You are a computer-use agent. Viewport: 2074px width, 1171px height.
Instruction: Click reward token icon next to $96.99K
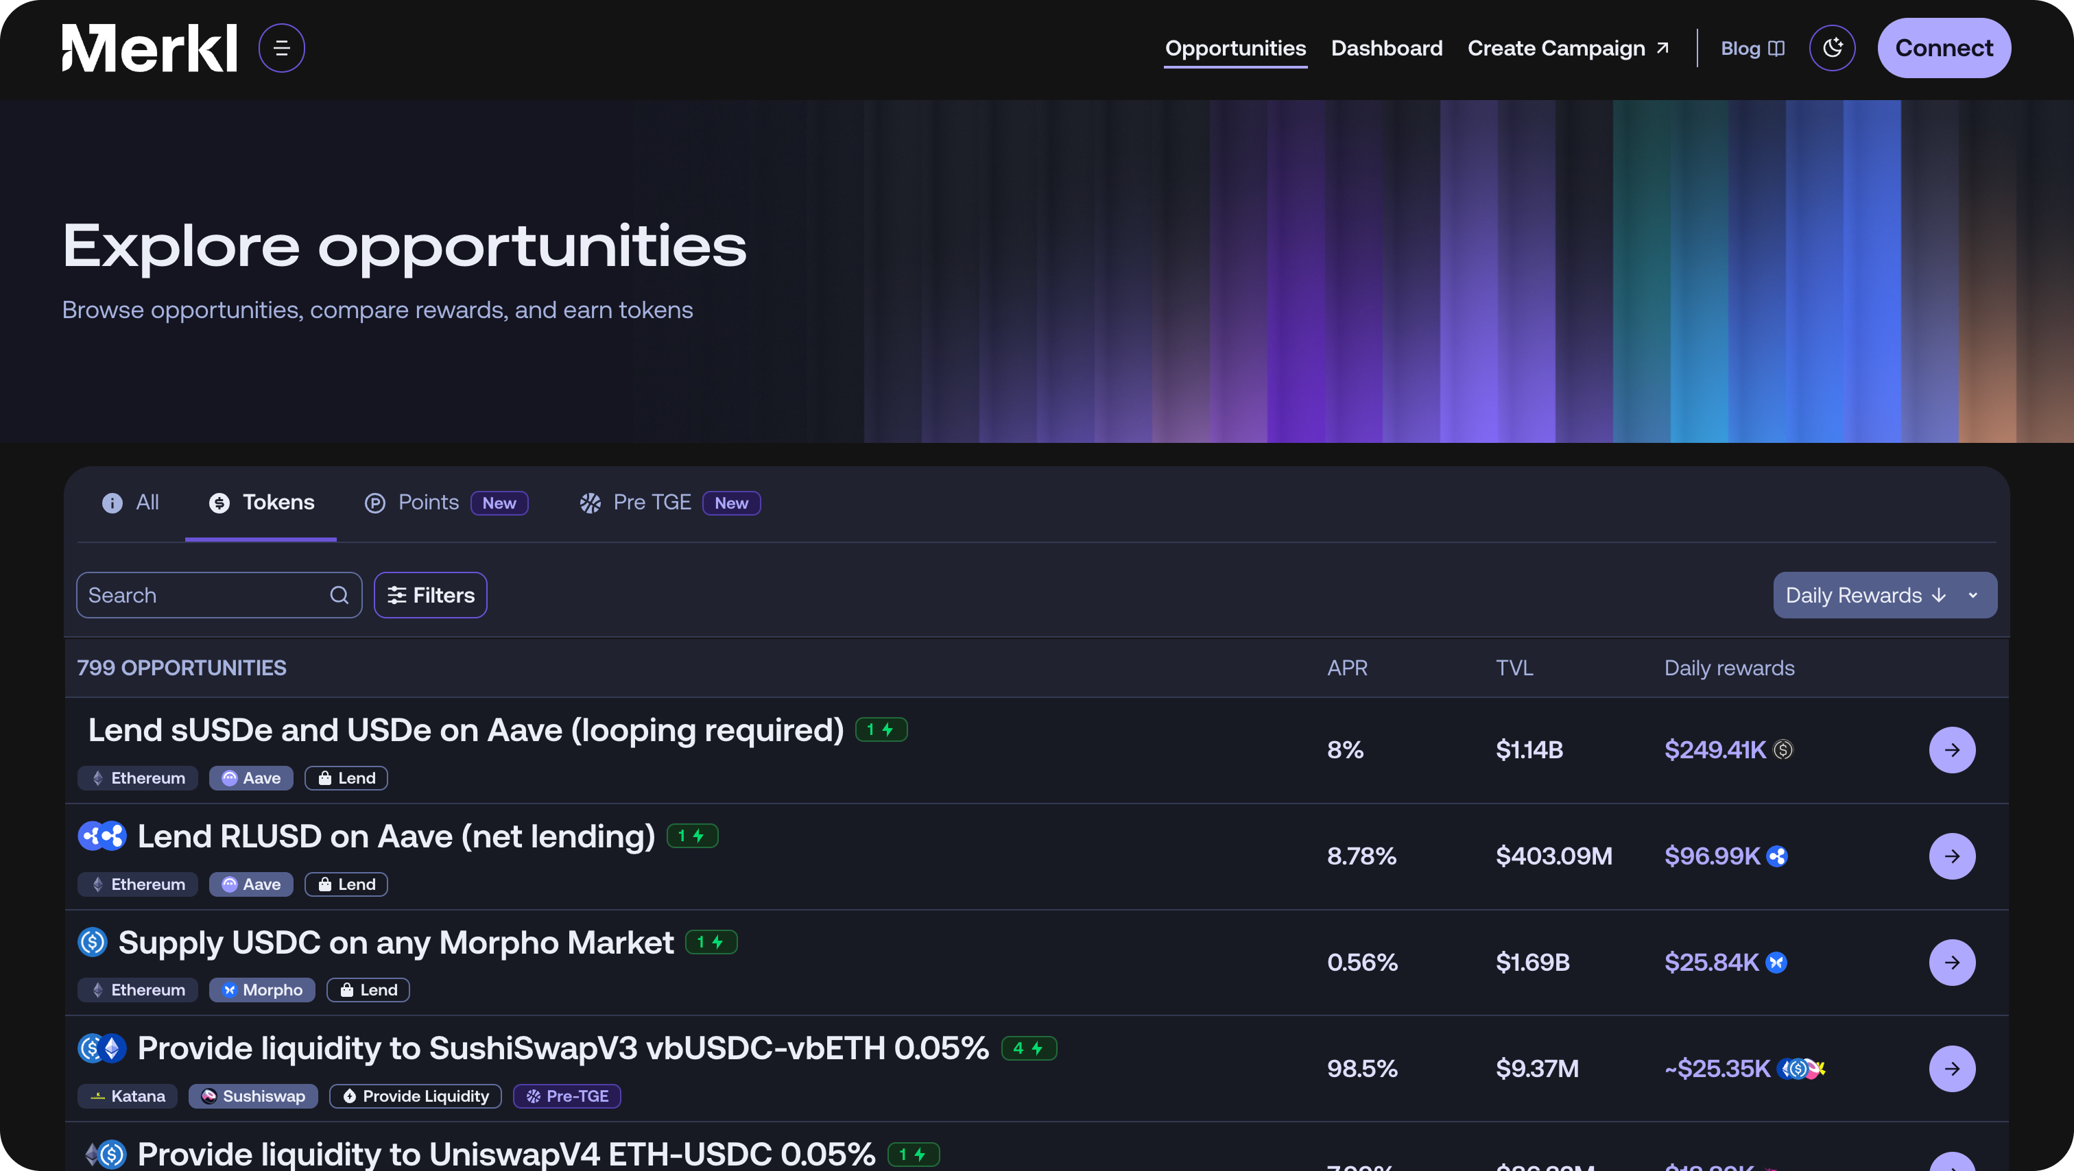pos(1777,856)
